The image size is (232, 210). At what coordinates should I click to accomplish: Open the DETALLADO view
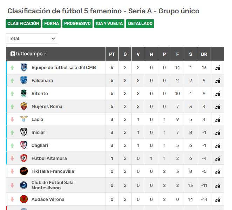pos(140,23)
